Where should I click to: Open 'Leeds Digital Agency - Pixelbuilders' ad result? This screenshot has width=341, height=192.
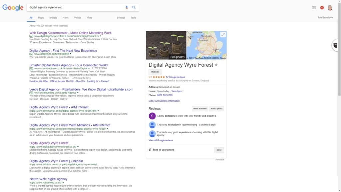pyautogui.click(x=81, y=89)
